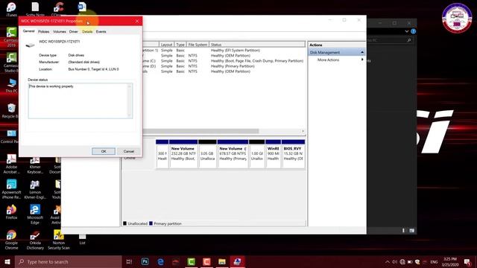This screenshot has height=268, width=477.
Task: Select the Adobe Acrobat desktop shortcut
Action: [x=11, y=164]
